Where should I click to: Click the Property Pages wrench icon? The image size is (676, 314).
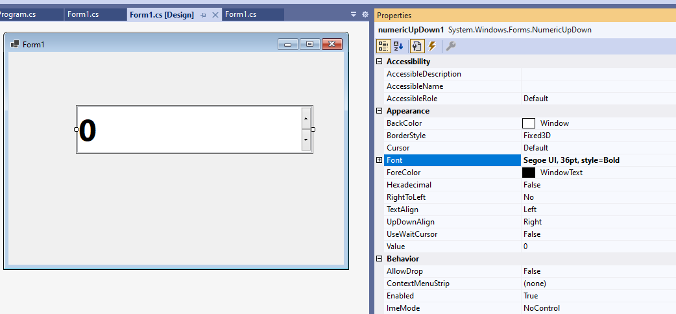[450, 46]
